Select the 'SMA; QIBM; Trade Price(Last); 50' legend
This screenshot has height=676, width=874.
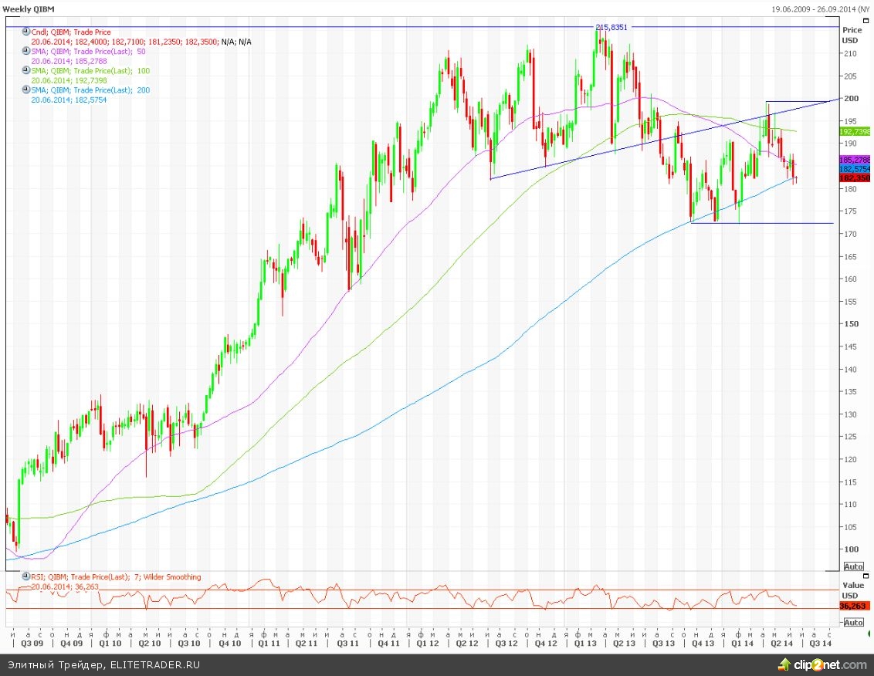coord(88,51)
